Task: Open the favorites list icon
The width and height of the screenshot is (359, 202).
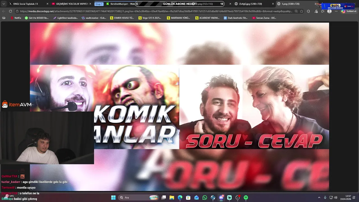Action: [323, 11]
